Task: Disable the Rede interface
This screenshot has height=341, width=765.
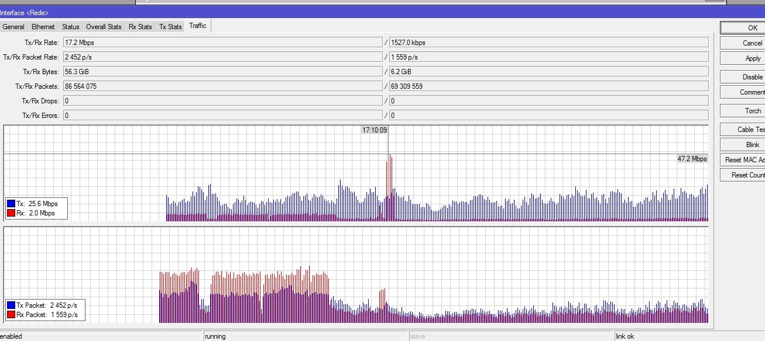Action: coord(742,77)
